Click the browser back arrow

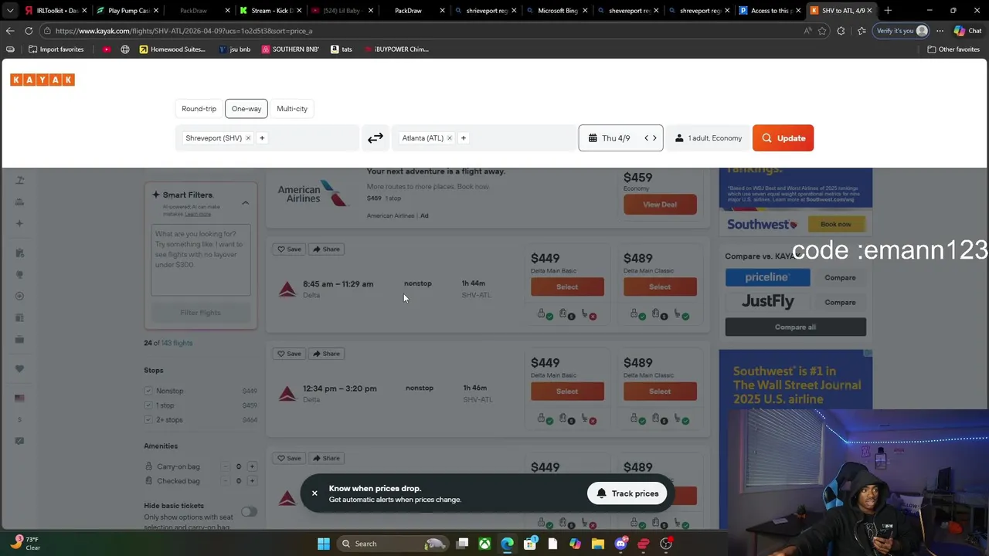click(10, 31)
